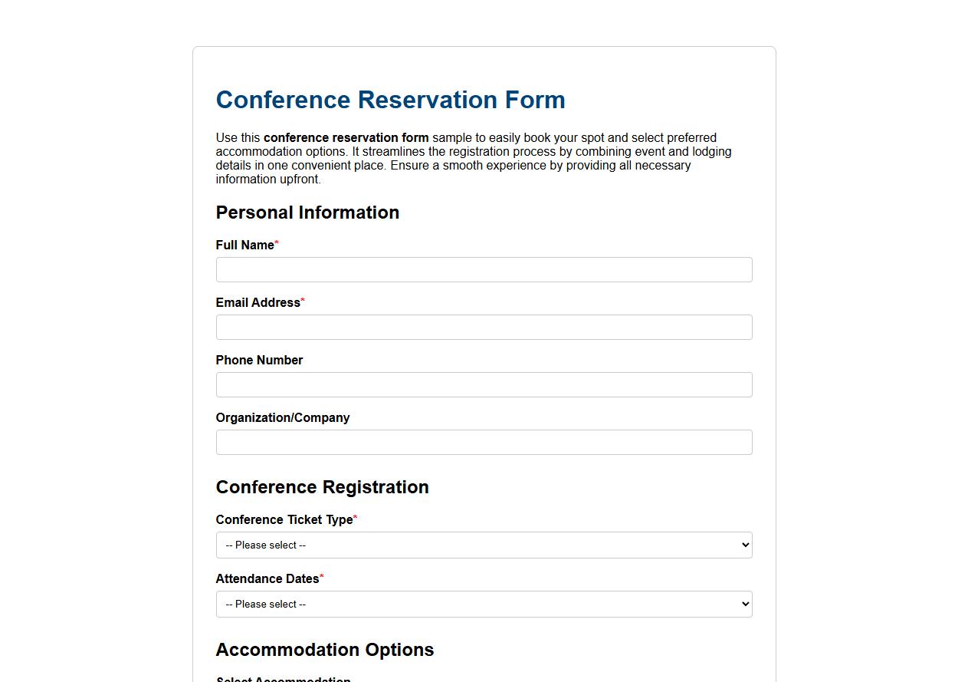Click the Select Accommodation label
Screen dimensions: 968x682
click(283, 680)
